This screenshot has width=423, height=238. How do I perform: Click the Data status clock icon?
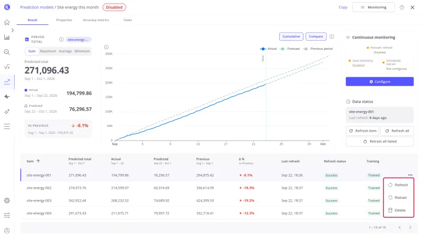pyautogui.click(x=348, y=102)
